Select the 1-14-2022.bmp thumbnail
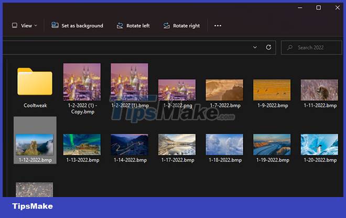Image resolution: width=346 pixels, height=218 pixels. (129, 145)
